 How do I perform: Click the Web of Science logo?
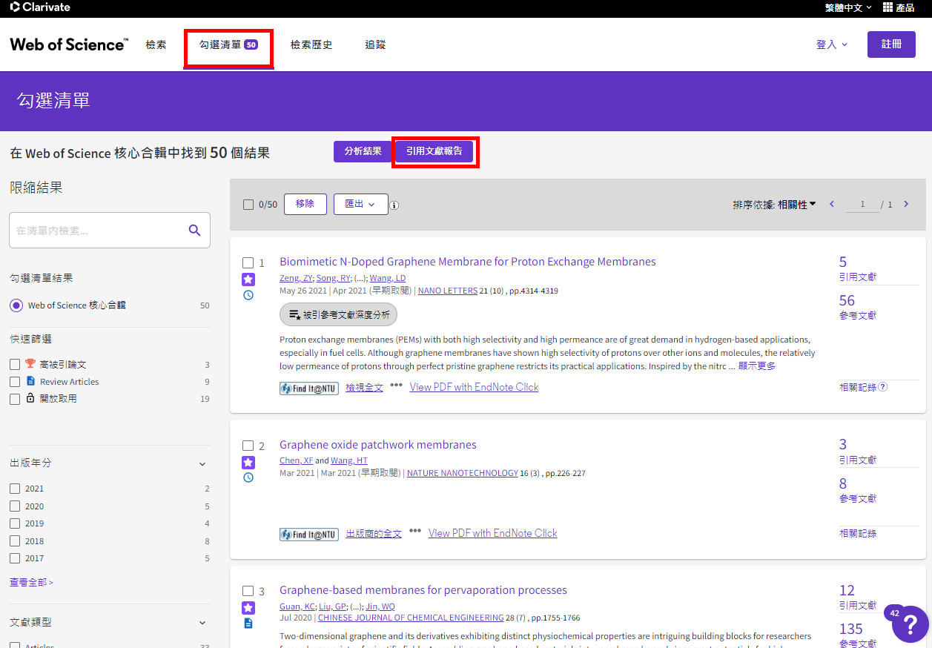[x=69, y=44]
